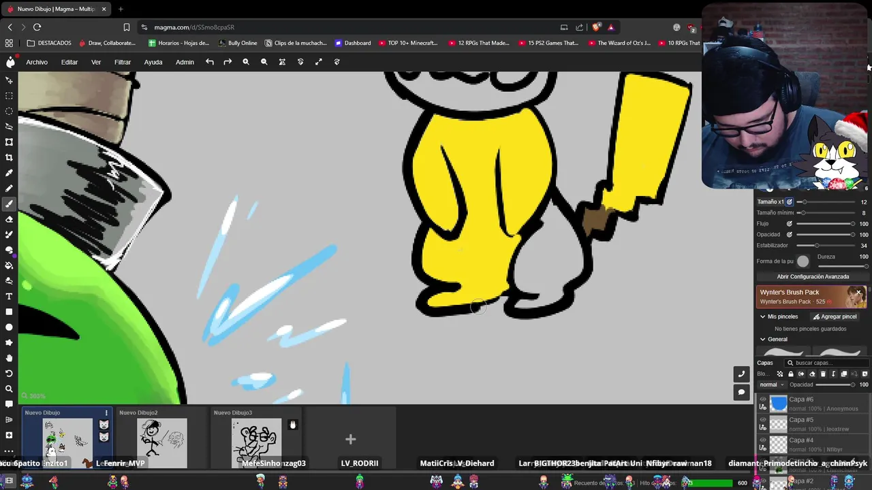
Task: Open a new browser tab
Action: coord(121,9)
